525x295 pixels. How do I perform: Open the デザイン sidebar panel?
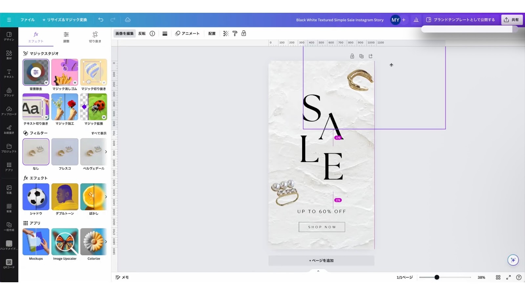coord(9,36)
